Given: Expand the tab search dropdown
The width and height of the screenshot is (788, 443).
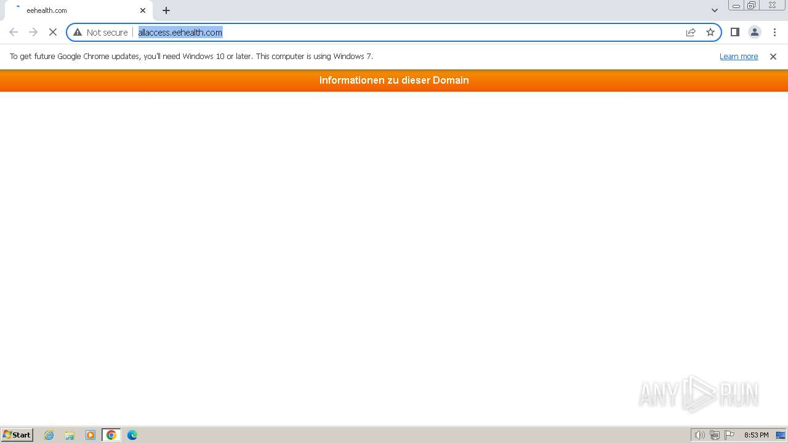Looking at the screenshot, I should click(x=715, y=10).
